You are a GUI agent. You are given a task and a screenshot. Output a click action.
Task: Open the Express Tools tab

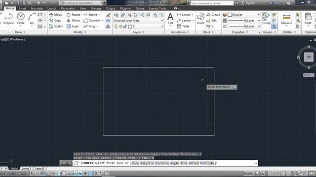(x=158, y=8)
